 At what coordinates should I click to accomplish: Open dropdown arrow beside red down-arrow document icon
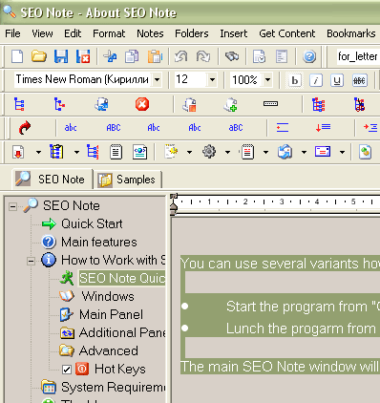point(38,152)
